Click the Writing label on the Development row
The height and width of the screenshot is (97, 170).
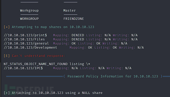point(127,48)
